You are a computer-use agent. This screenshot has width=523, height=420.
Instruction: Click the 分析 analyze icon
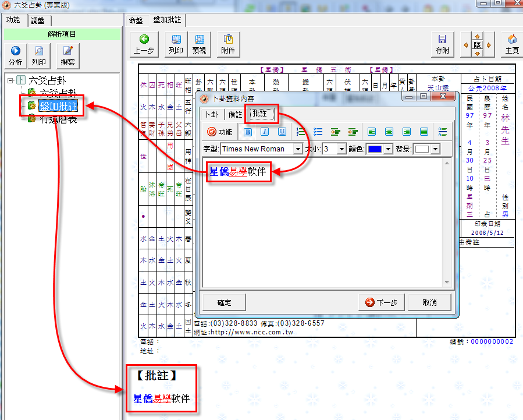point(15,56)
